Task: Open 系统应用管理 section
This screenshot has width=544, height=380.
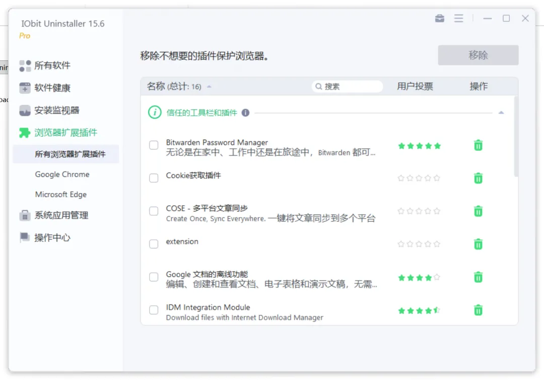Action: click(61, 215)
